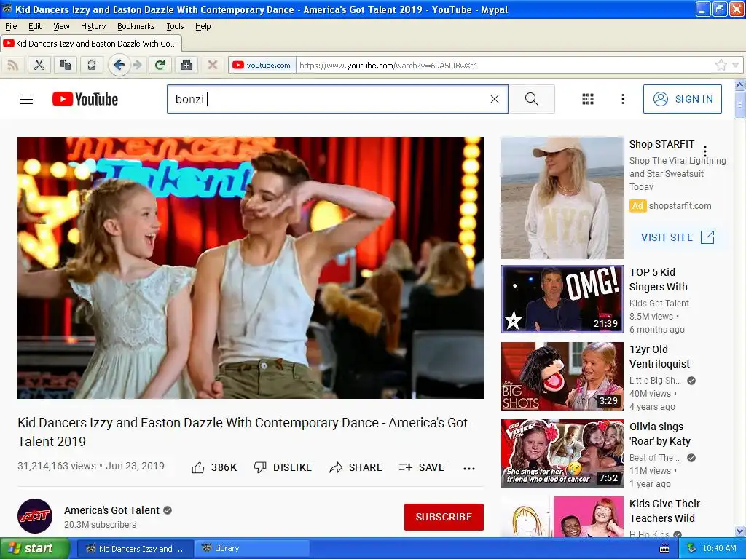Open the History menu

tap(93, 26)
